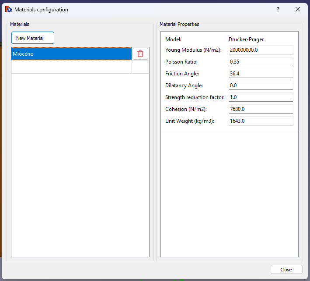Click into the Dilatancy Angle field
Screen dimensions: 310x281
coord(261,85)
